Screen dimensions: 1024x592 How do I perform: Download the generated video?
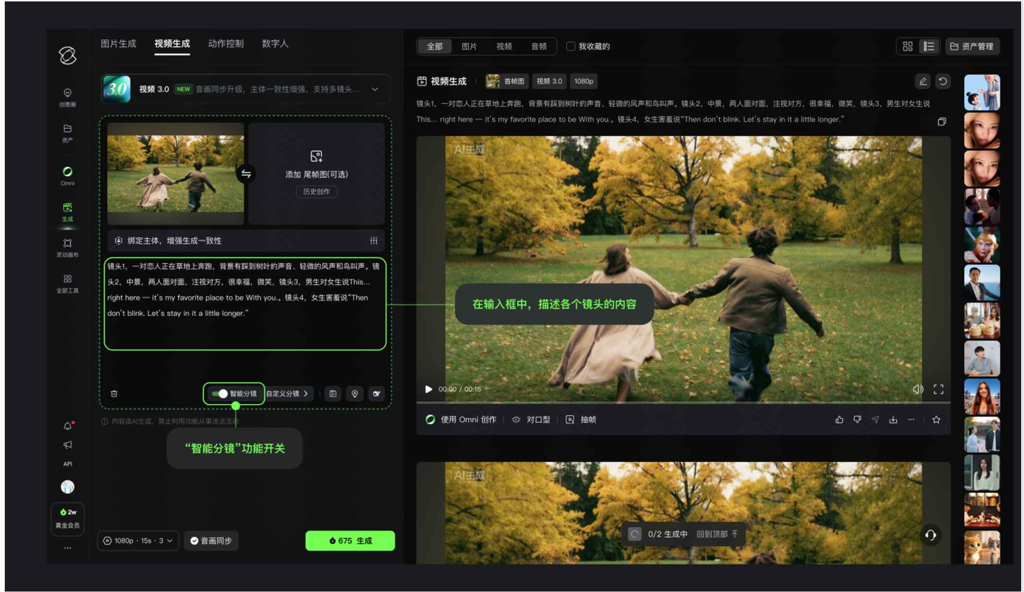coord(893,420)
